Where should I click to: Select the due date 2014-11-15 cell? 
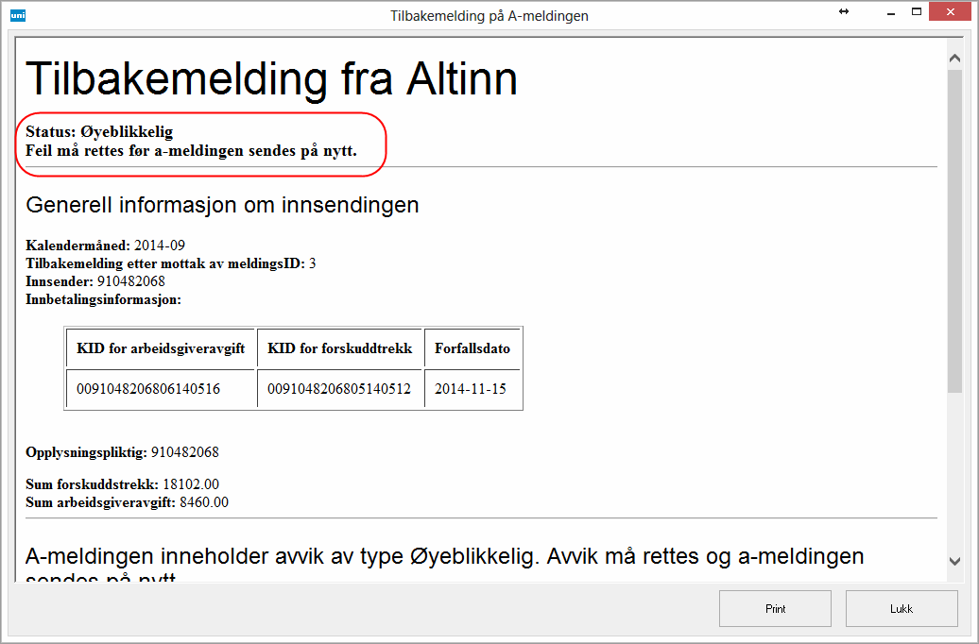[472, 389]
